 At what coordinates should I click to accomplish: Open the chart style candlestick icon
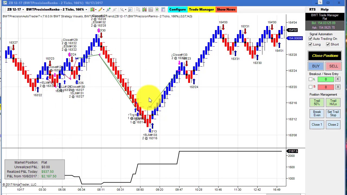pyautogui.click(x=92, y=9)
